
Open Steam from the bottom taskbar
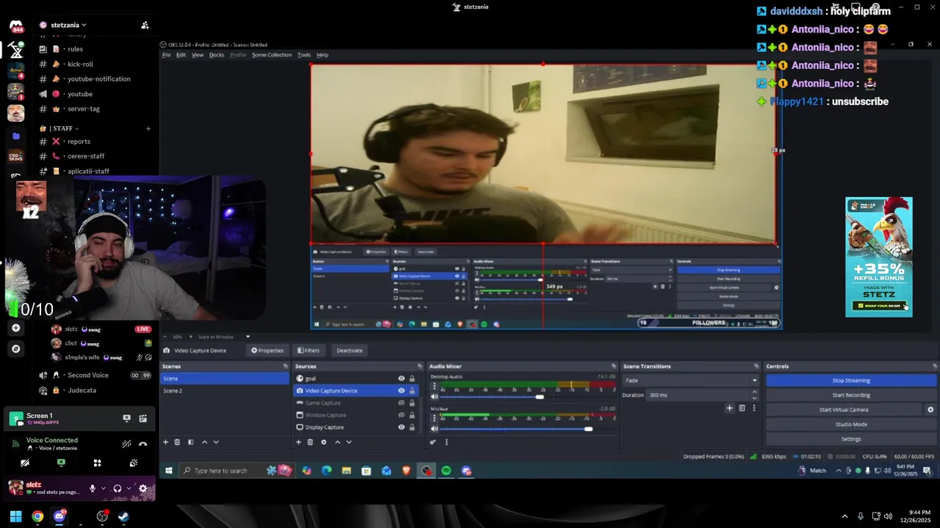tap(123, 516)
